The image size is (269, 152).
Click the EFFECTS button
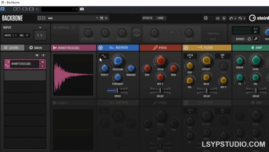(147, 18)
